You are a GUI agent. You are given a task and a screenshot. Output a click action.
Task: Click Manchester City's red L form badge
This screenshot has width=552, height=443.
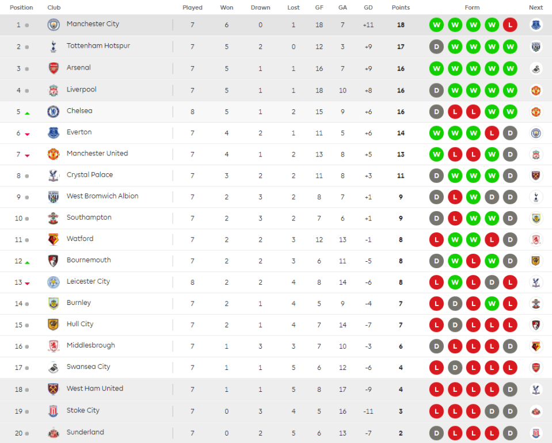(x=510, y=25)
